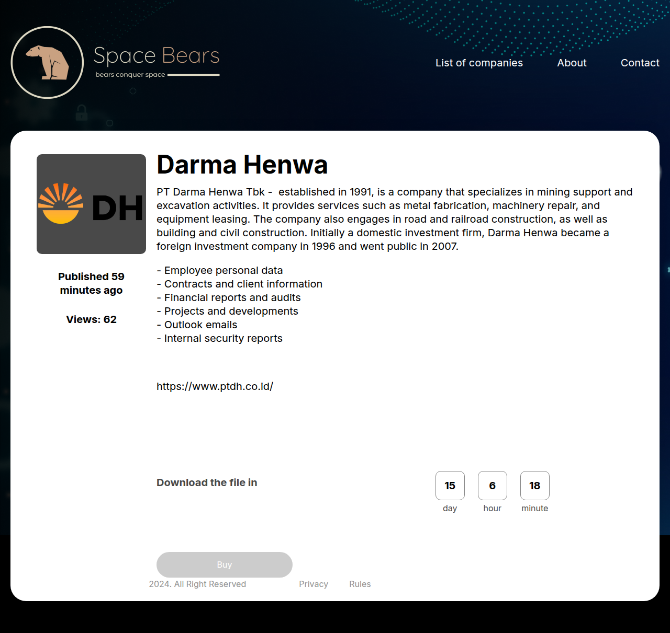The height and width of the screenshot is (633, 670).
Task: Open the List of companies page
Action: tap(479, 63)
